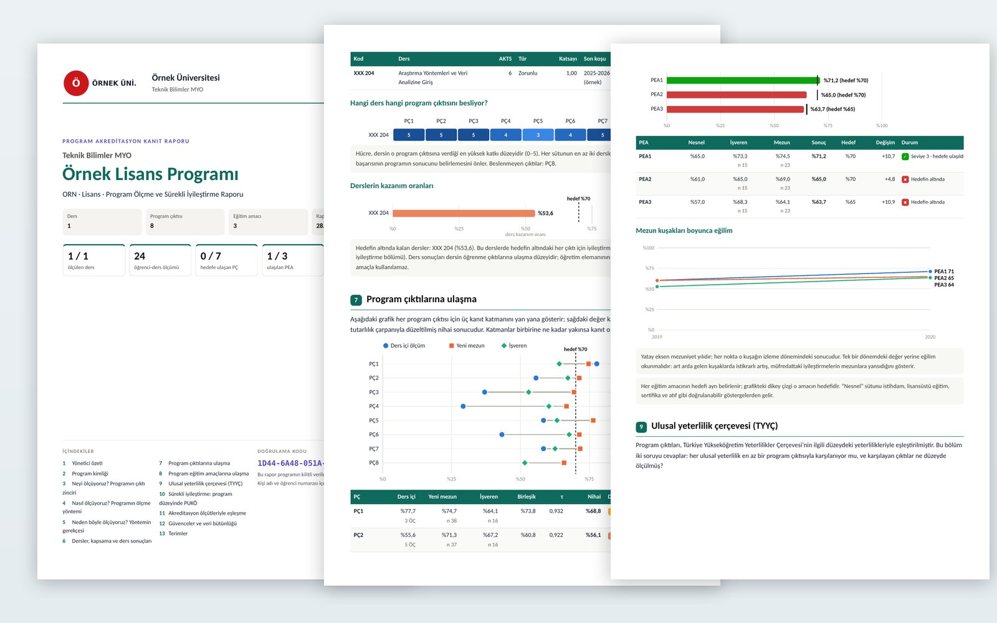The width and height of the screenshot is (997, 623).
Task: Click the 'Değişim' column header in PEA table
Action: [x=885, y=143]
